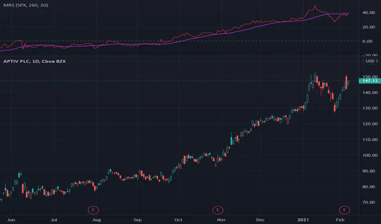This screenshot has height=224, width=381.
Task: Click the 140.00 price axis label
Action: coord(370,92)
